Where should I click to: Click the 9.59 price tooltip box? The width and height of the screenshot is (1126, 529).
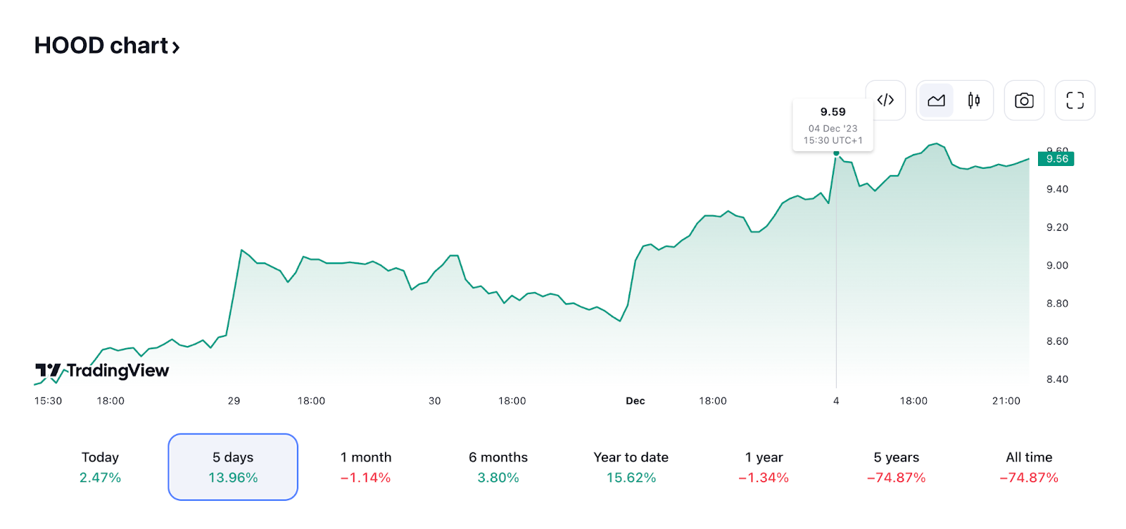(x=833, y=125)
